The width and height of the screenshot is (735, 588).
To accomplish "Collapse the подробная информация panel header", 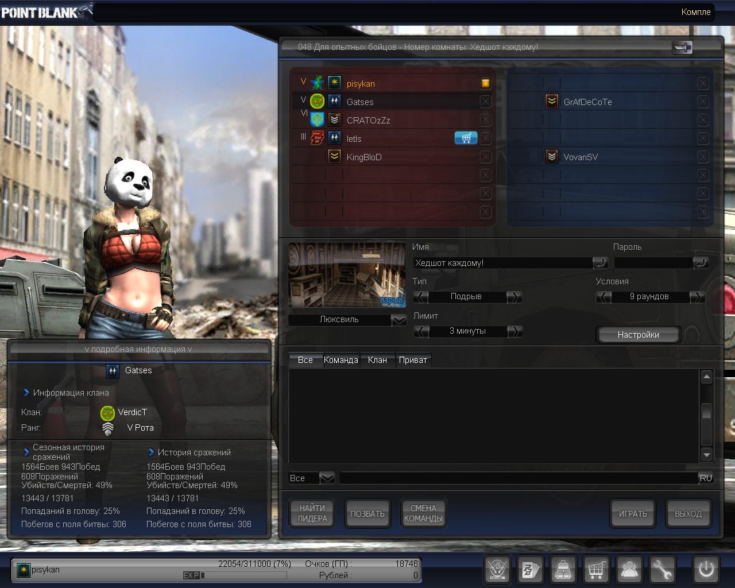I will [138, 349].
